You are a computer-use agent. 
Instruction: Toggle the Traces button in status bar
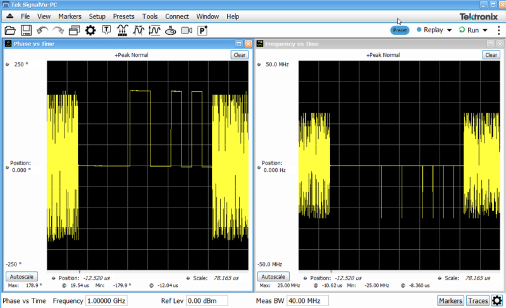pyautogui.click(x=478, y=301)
